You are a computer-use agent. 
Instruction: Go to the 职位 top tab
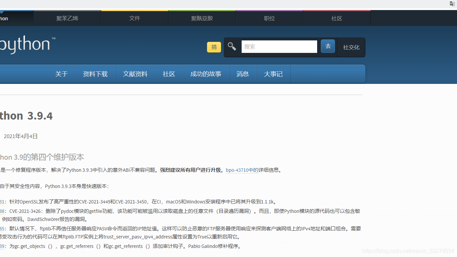pyautogui.click(x=270, y=18)
